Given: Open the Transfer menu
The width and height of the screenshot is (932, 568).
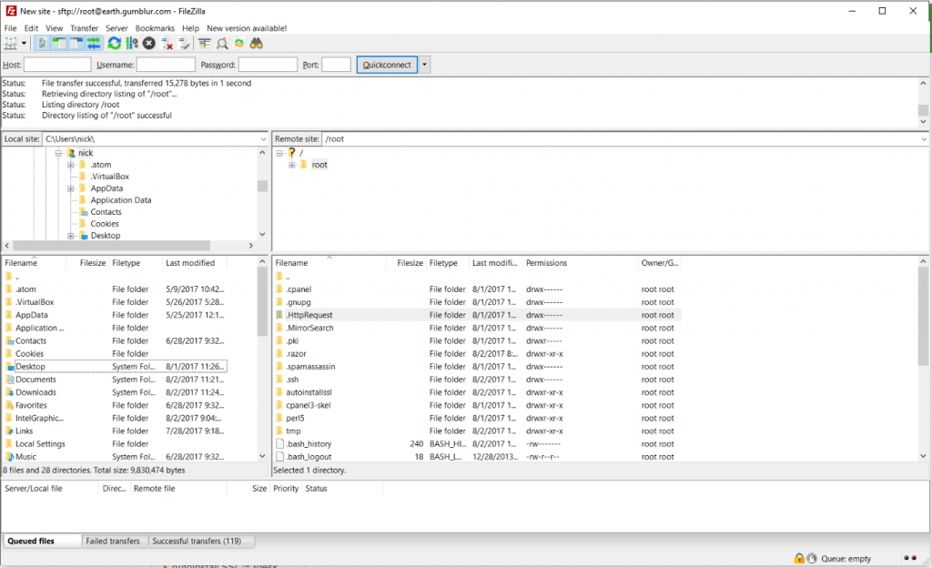Looking at the screenshot, I should point(85,28).
